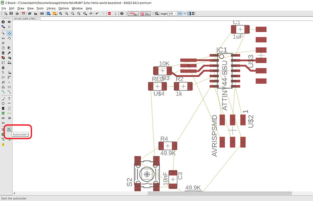
Task: Open the Library menu
Action: [51, 8]
